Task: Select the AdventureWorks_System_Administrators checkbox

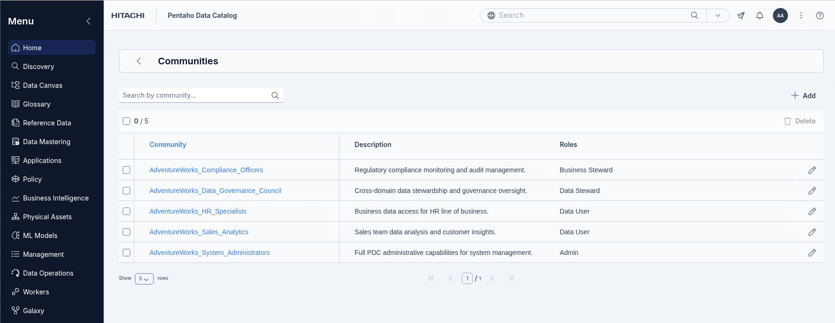Action: pos(126,253)
